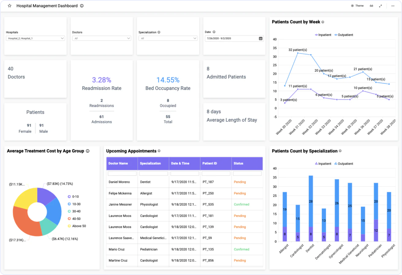The image size is (402, 275).
Task: Click the Date filter info icon
Action: [x=214, y=32]
